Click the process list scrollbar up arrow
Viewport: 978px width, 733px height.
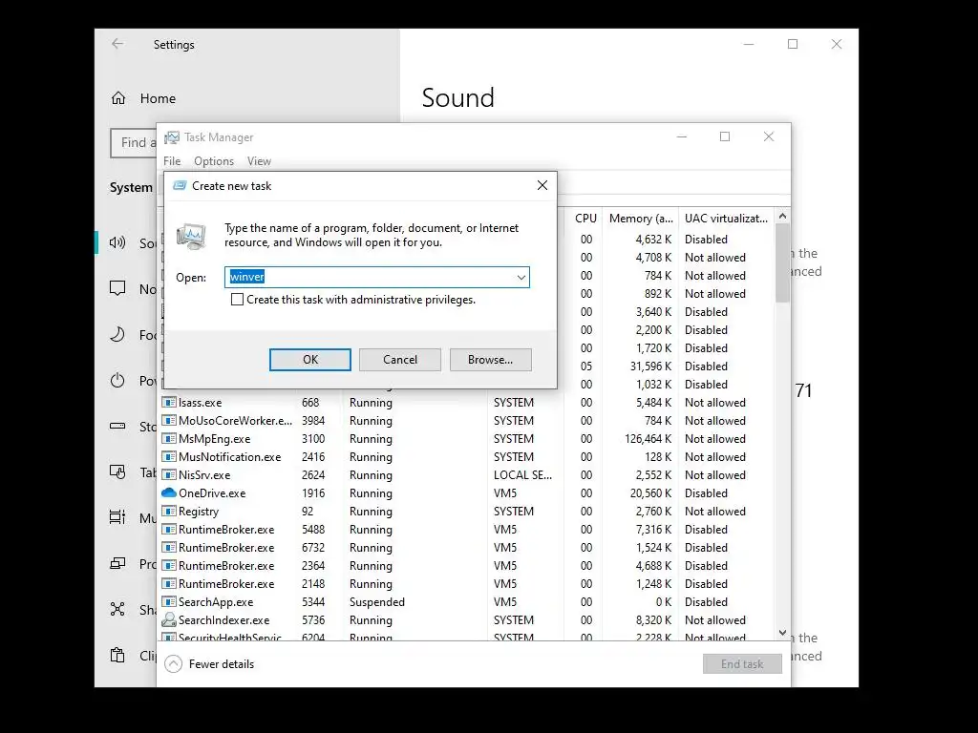click(x=783, y=216)
